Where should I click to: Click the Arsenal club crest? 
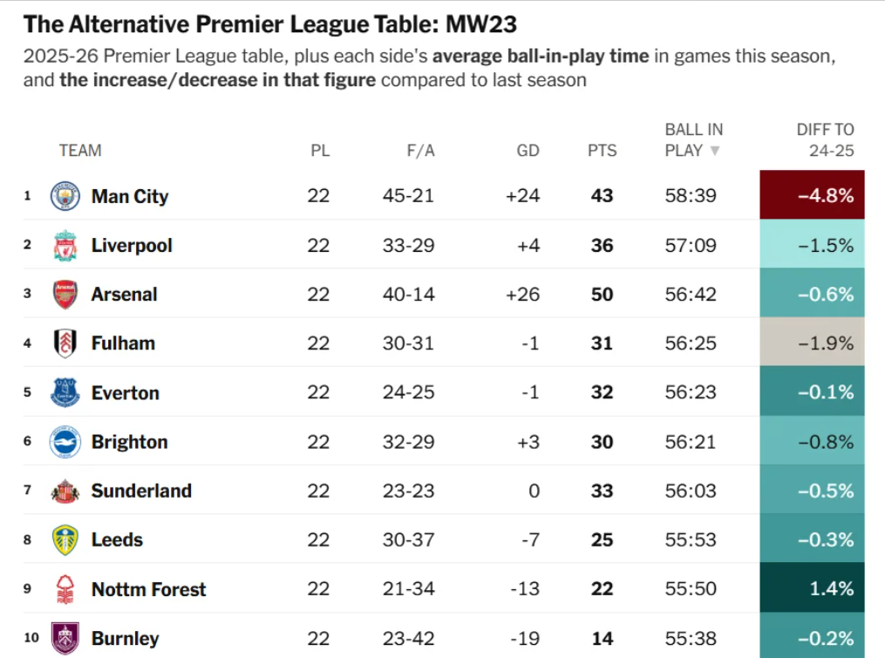65,295
